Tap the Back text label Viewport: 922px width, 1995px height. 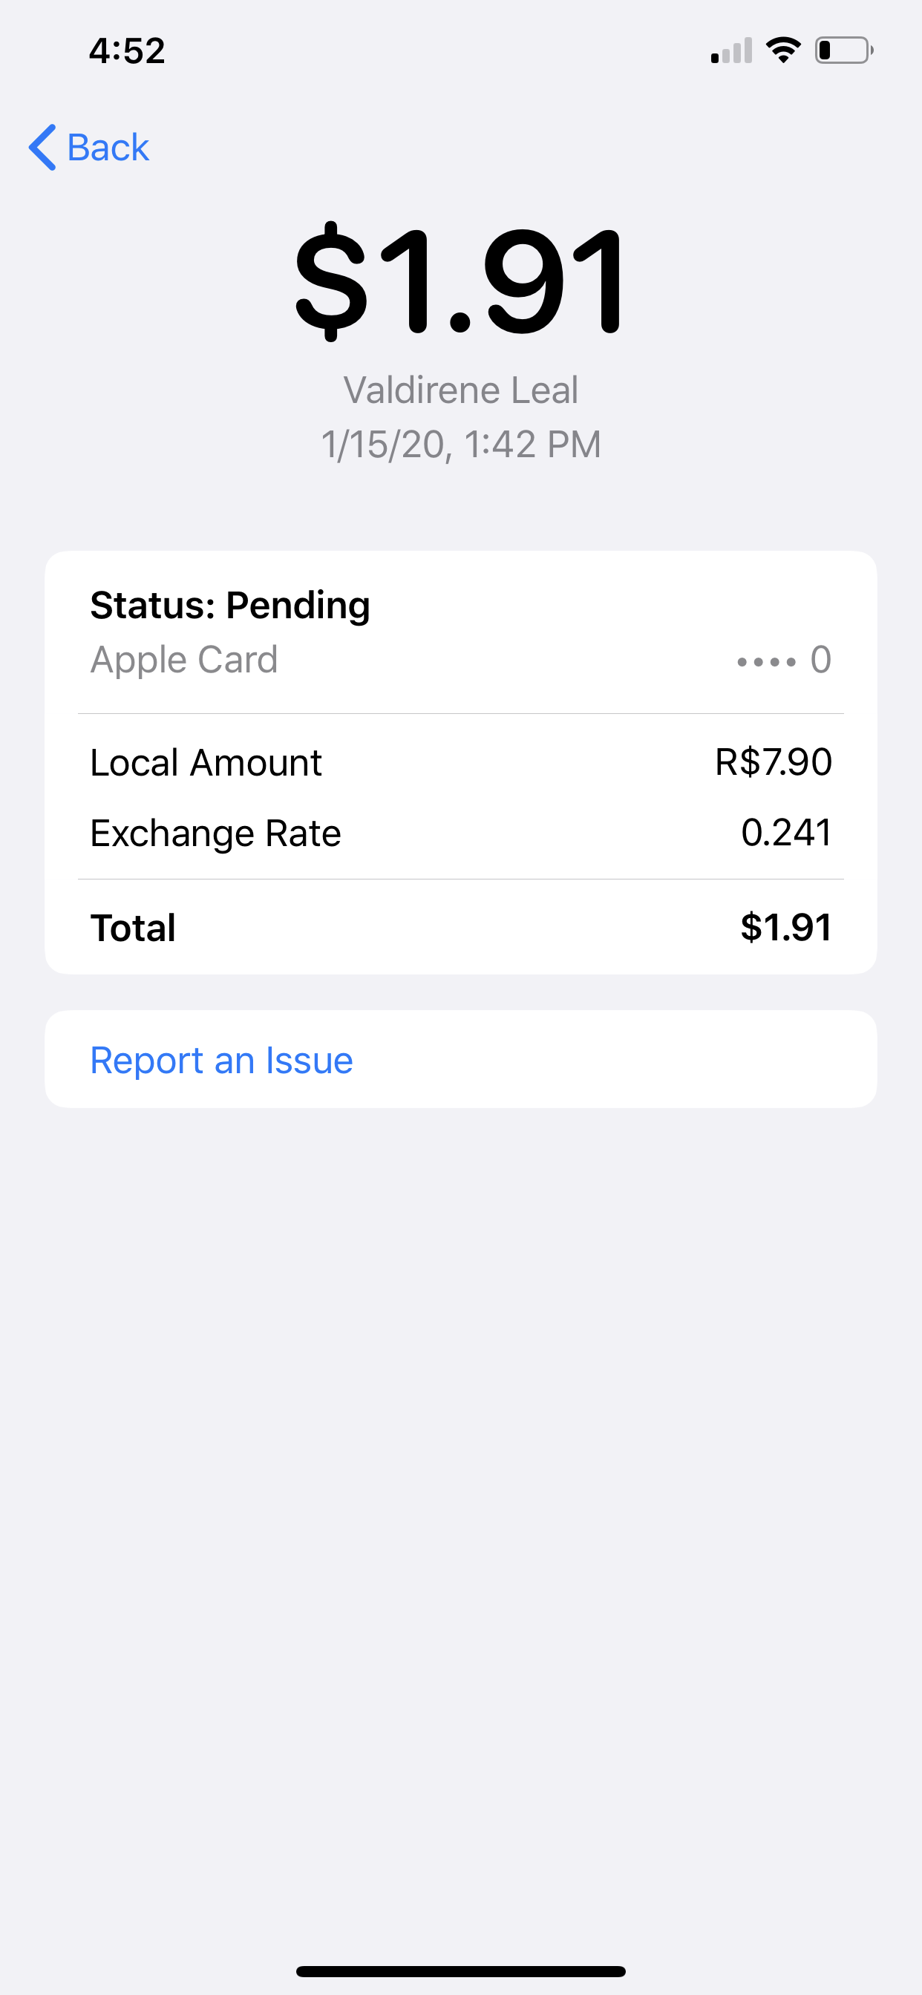[108, 147]
